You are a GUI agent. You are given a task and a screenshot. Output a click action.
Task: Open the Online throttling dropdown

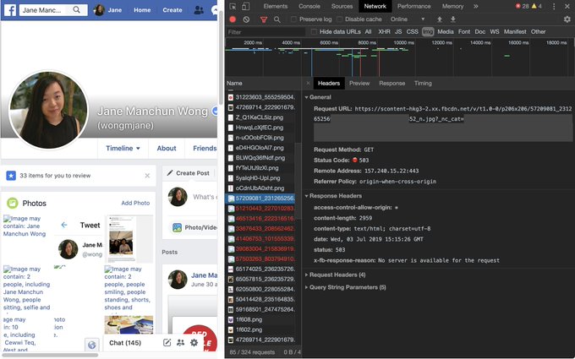(408, 19)
